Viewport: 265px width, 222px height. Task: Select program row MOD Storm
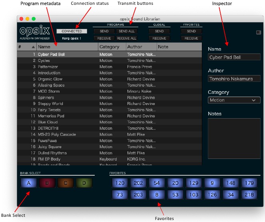coord(110,91)
